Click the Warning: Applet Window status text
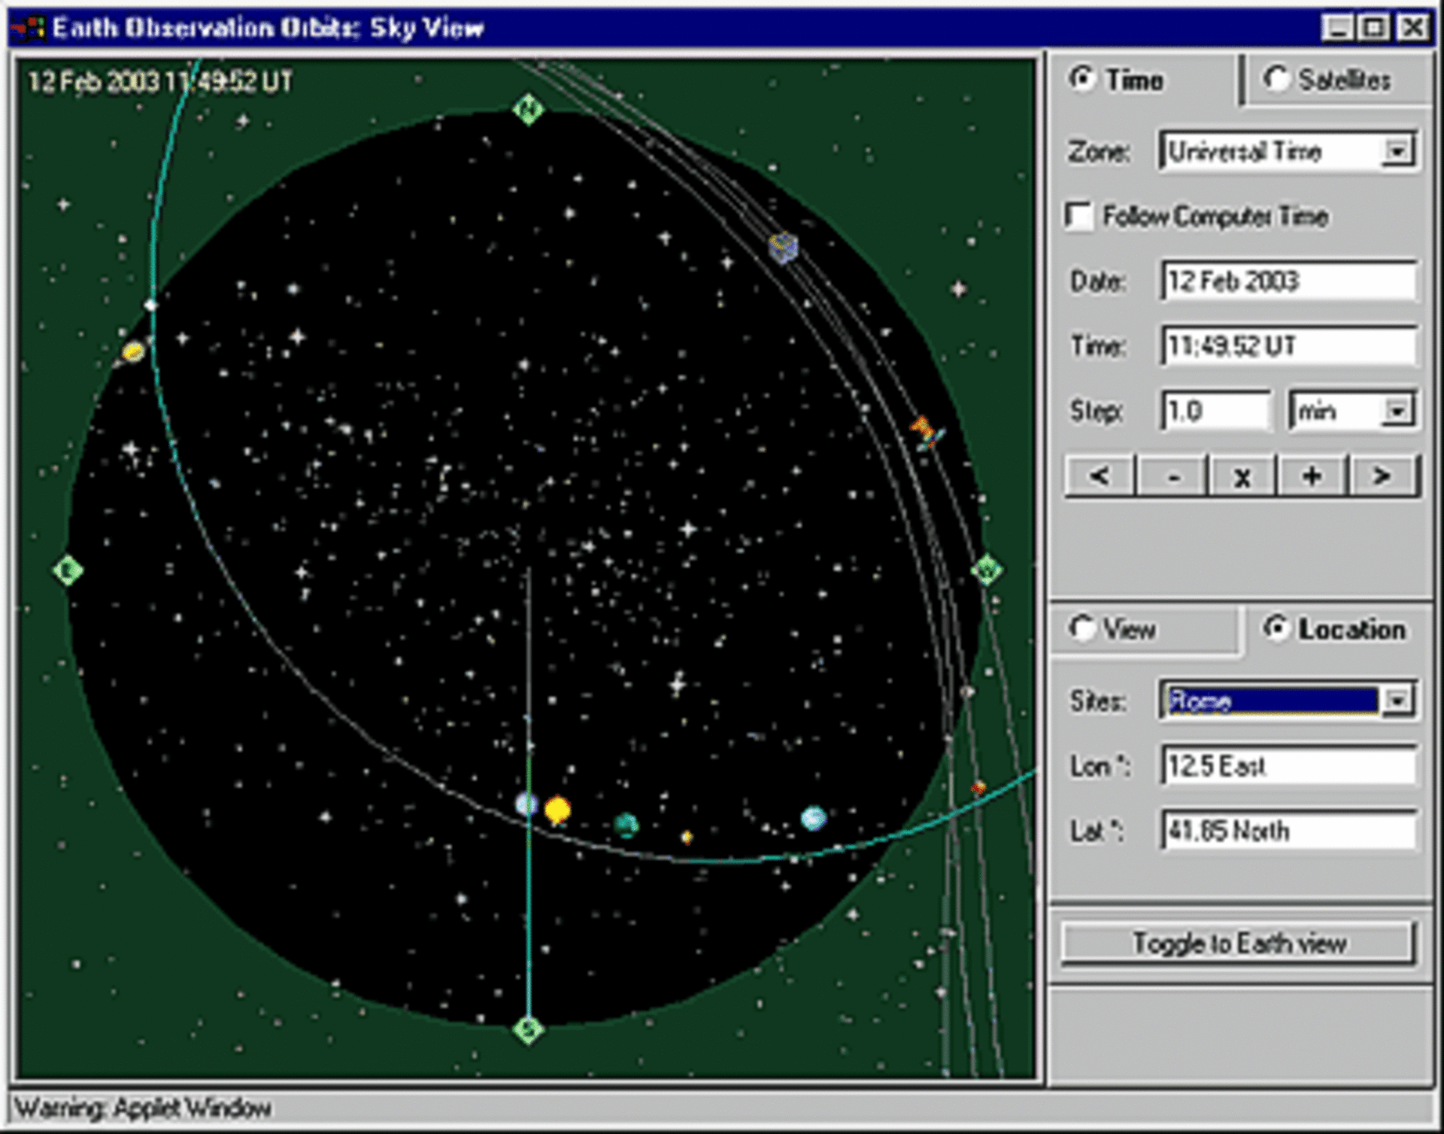 (x=143, y=1108)
